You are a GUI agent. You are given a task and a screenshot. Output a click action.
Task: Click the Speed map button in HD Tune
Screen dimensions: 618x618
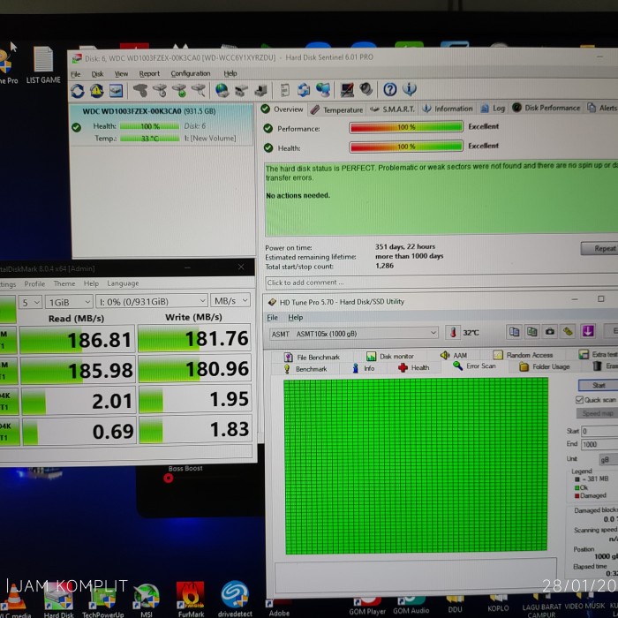(597, 413)
